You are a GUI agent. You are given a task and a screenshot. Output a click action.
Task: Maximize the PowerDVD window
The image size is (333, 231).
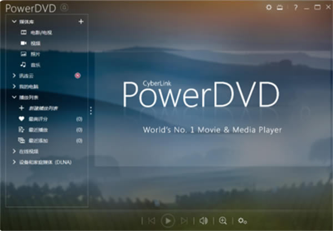317,7
